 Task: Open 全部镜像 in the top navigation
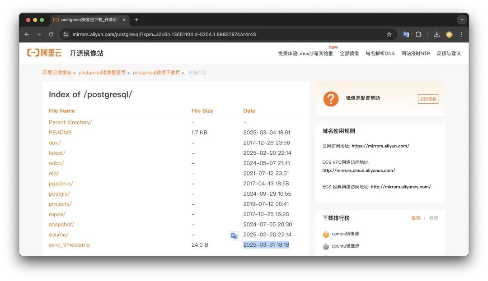349,53
